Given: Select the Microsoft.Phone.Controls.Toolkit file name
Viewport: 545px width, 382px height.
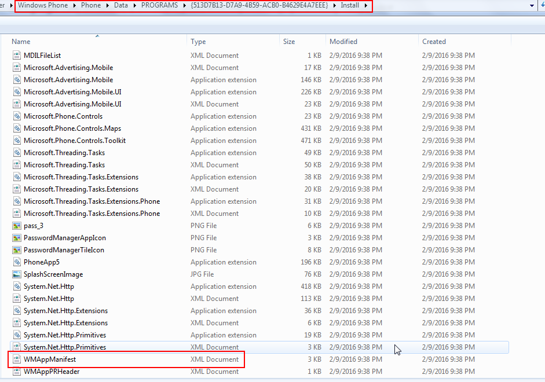Looking at the screenshot, I should (75, 141).
